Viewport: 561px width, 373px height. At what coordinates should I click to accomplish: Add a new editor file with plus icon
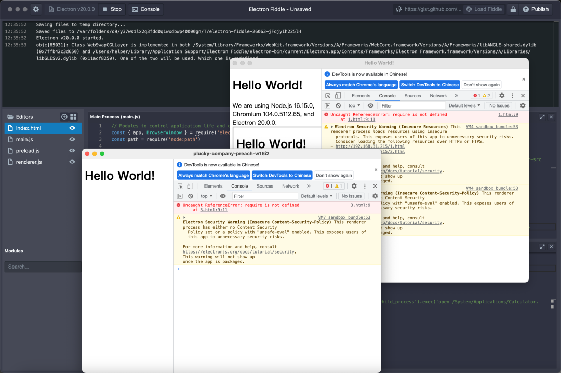click(x=64, y=117)
